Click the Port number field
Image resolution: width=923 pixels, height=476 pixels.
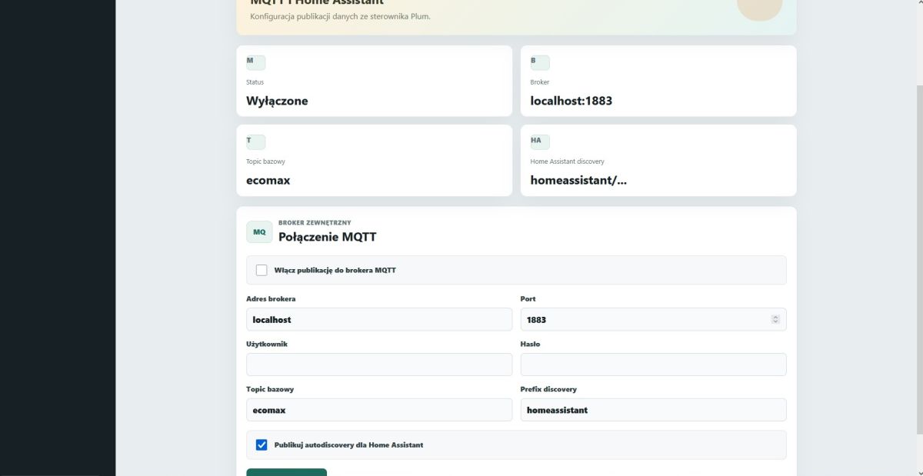tap(654, 319)
